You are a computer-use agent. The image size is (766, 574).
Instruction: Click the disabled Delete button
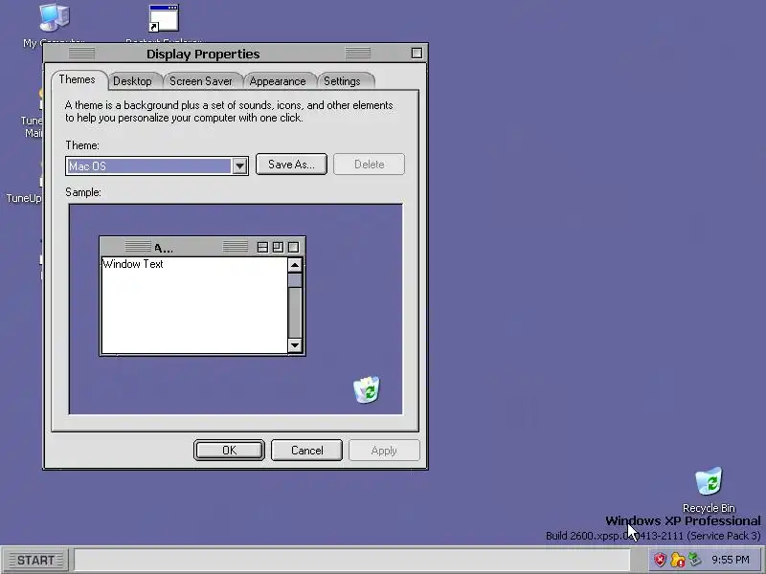[369, 165]
